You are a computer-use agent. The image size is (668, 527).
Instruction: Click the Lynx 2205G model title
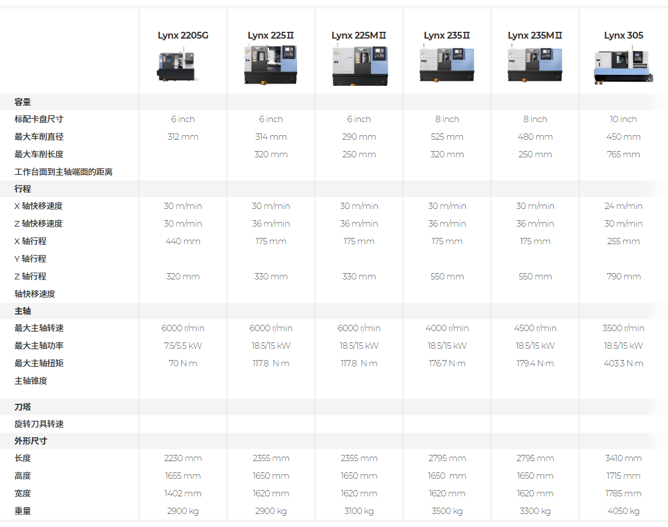pos(183,35)
